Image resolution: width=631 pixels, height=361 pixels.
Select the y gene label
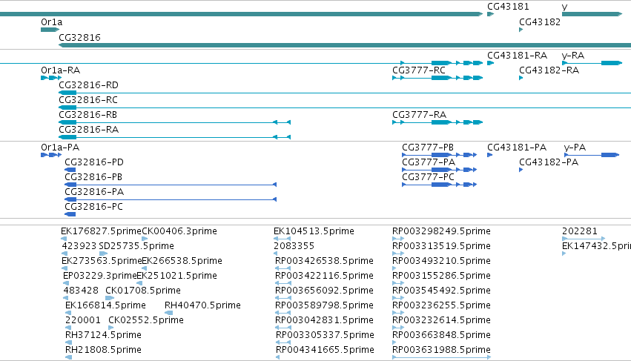pyautogui.click(x=564, y=7)
